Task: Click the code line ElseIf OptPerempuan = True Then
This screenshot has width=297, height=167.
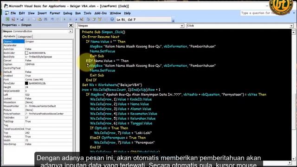Action: [118, 138]
